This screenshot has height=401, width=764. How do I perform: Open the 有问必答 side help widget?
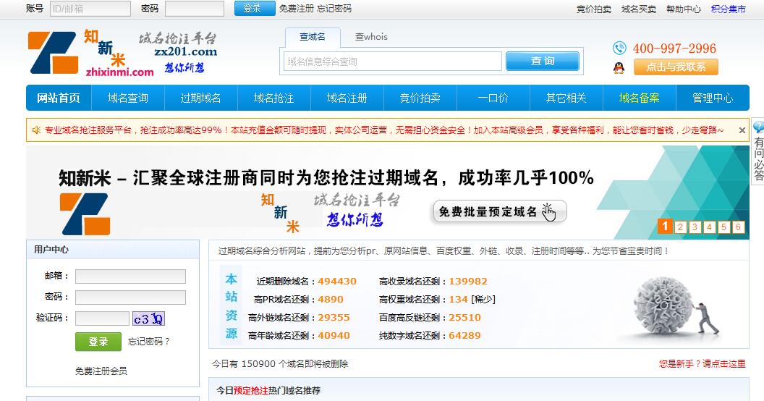click(x=758, y=151)
